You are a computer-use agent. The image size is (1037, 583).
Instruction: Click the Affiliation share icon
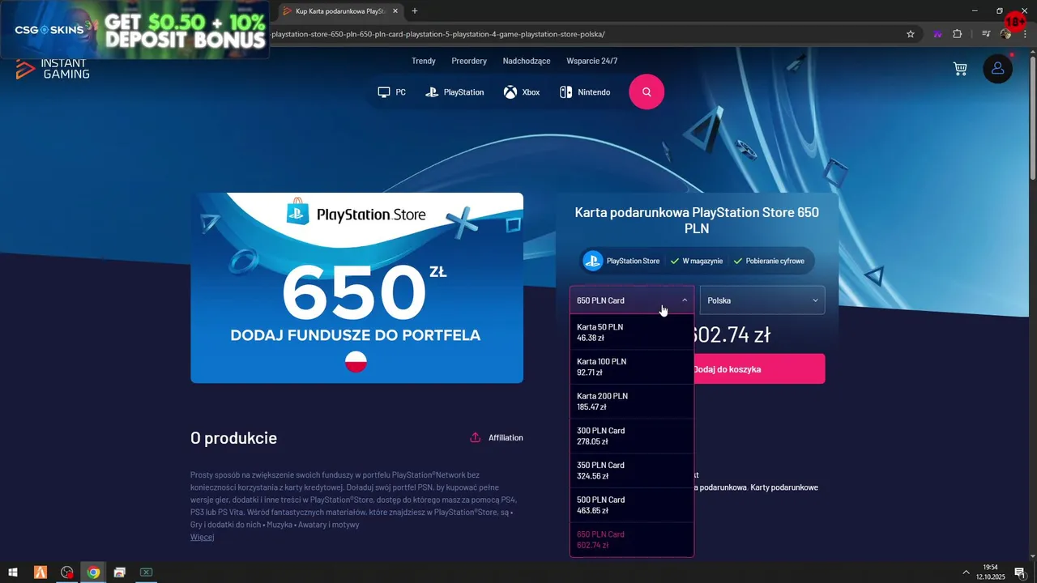[x=476, y=437]
